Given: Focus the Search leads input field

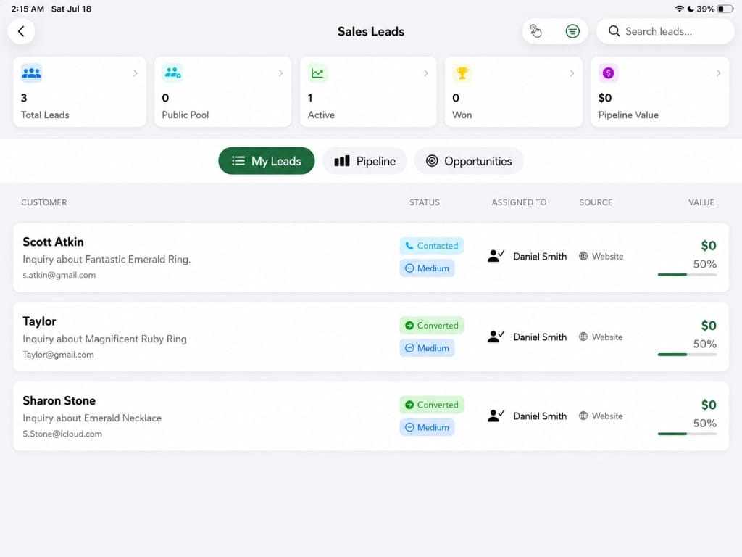Looking at the screenshot, I should pyautogui.click(x=665, y=31).
